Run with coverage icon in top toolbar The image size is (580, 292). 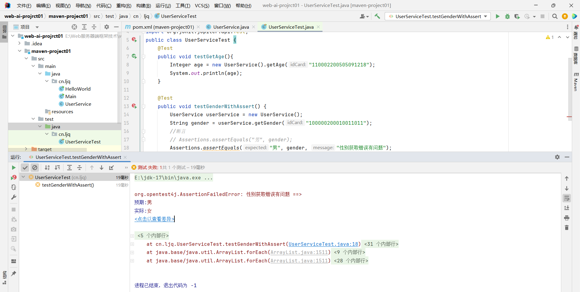(517, 16)
